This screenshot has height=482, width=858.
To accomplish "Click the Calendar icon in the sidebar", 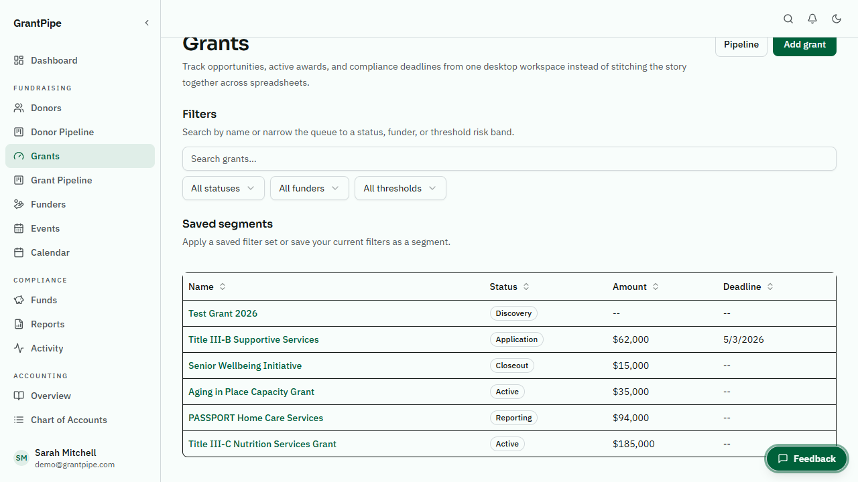I will point(19,252).
